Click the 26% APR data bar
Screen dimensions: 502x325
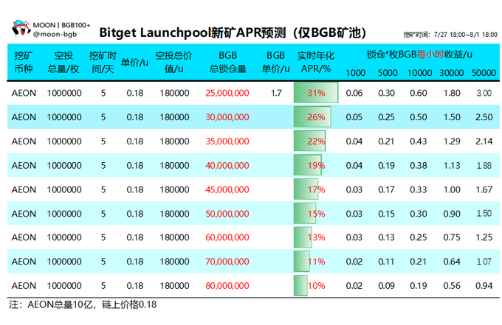[312, 117]
